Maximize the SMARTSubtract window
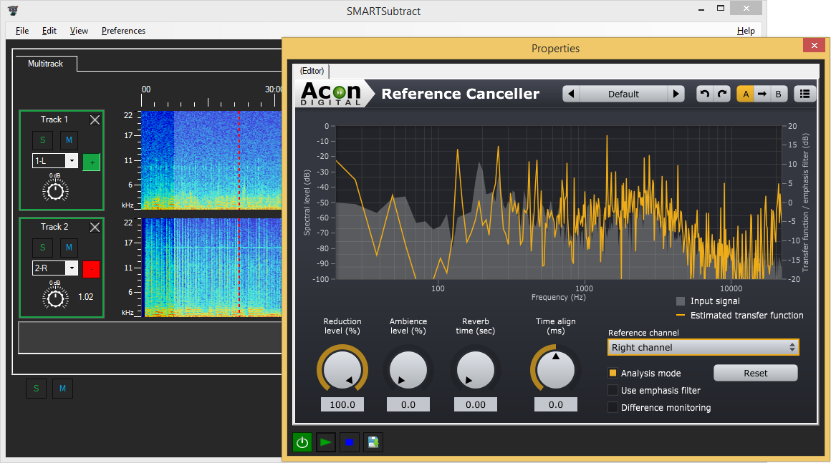831x463 pixels. [x=720, y=9]
